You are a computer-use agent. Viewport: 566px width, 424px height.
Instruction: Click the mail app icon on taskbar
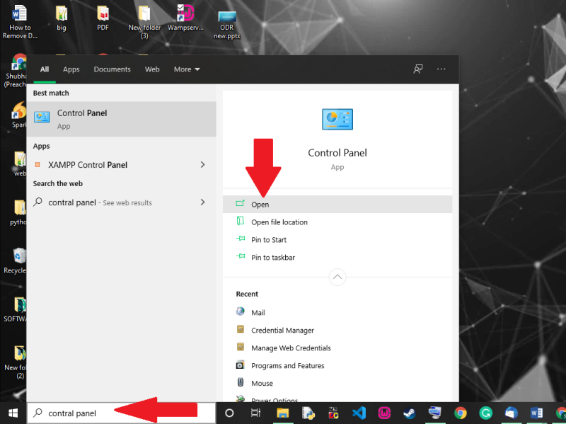coord(511,413)
